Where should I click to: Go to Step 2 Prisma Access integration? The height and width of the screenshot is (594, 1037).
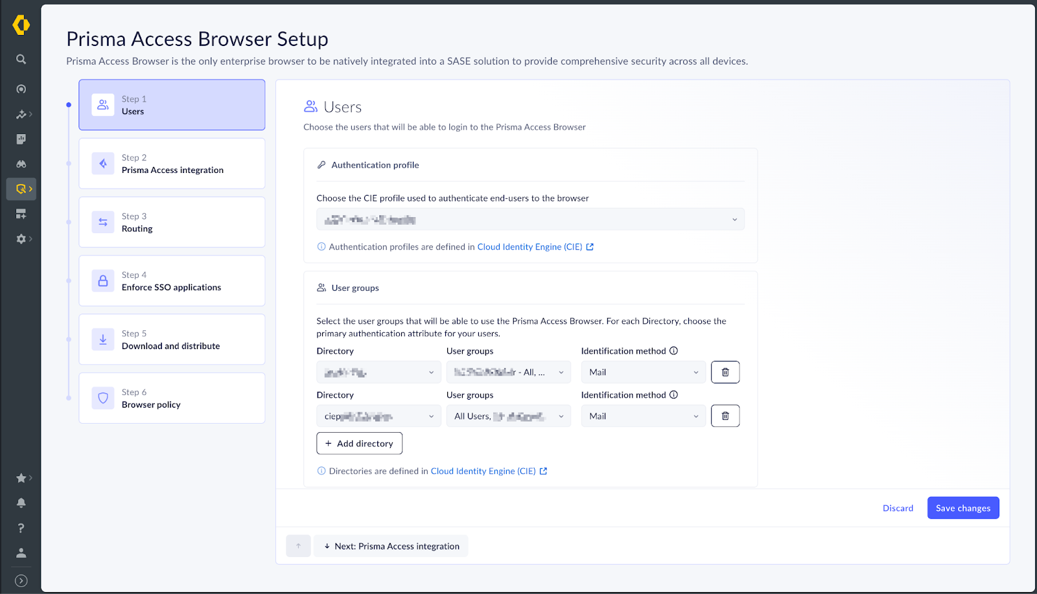click(x=172, y=164)
